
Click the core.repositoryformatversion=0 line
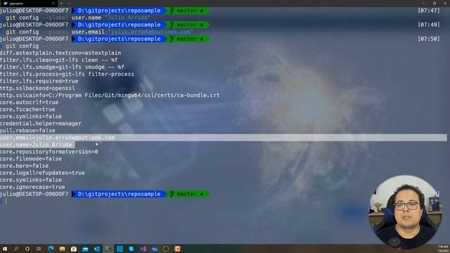point(49,152)
